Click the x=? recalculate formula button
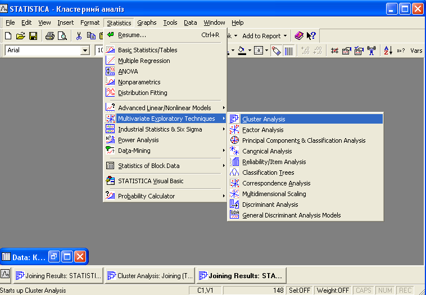This screenshot has width=426, height=295. click(401, 51)
